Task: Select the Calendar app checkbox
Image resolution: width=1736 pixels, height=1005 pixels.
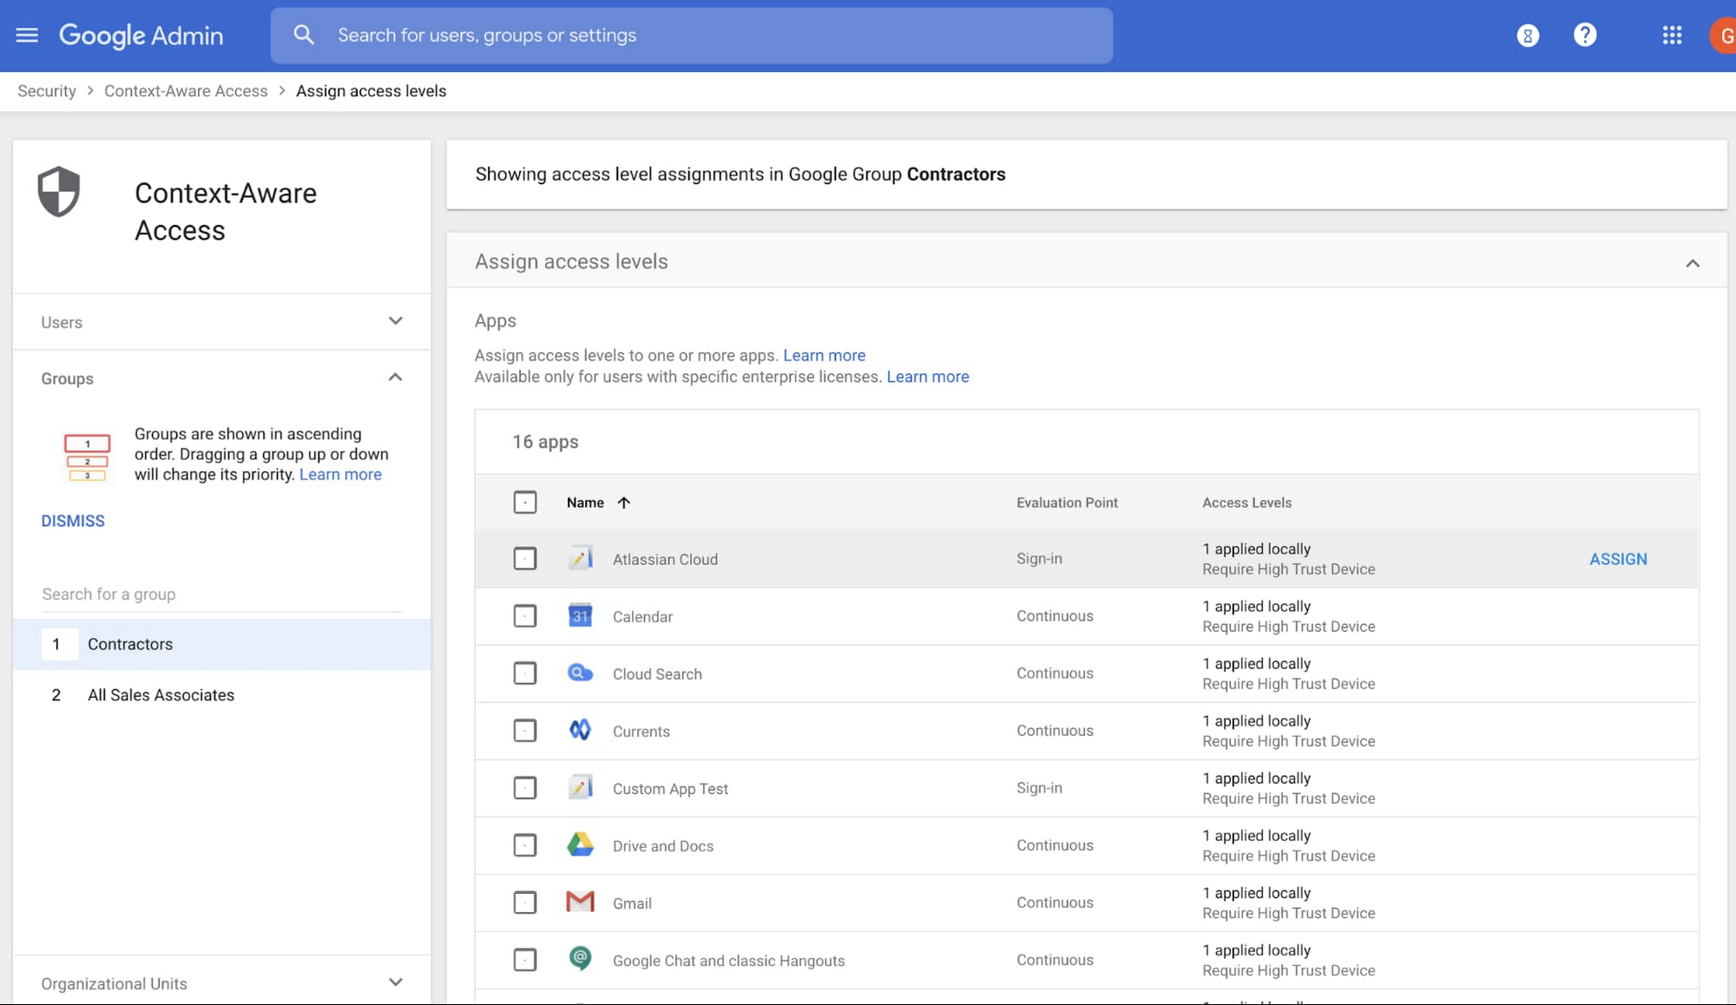Action: click(x=524, y=616)
